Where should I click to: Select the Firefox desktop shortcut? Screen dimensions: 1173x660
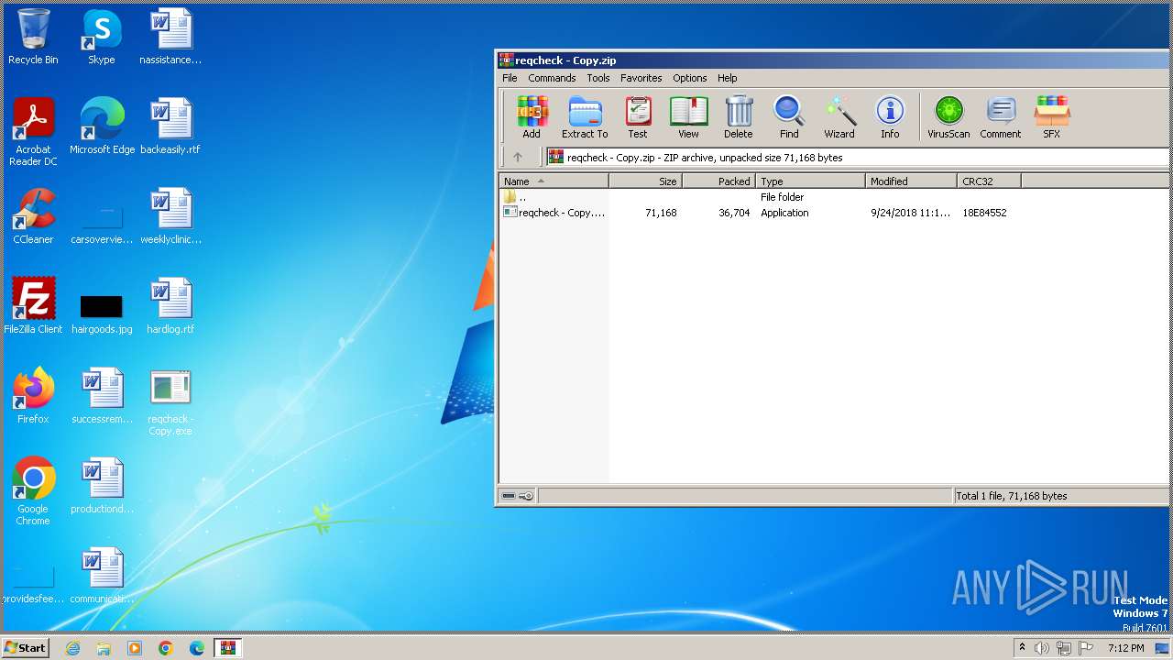click(x=33, y=397)
